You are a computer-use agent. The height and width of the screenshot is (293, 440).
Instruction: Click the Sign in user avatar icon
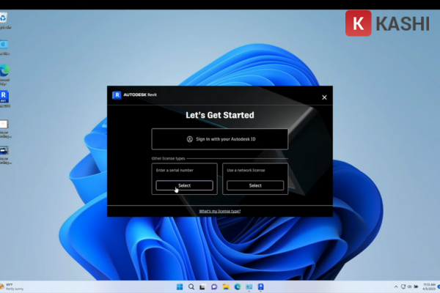click(190, 139)
